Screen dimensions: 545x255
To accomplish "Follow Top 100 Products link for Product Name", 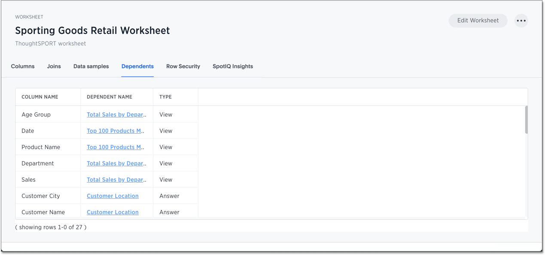I will [x=115, y=147].
